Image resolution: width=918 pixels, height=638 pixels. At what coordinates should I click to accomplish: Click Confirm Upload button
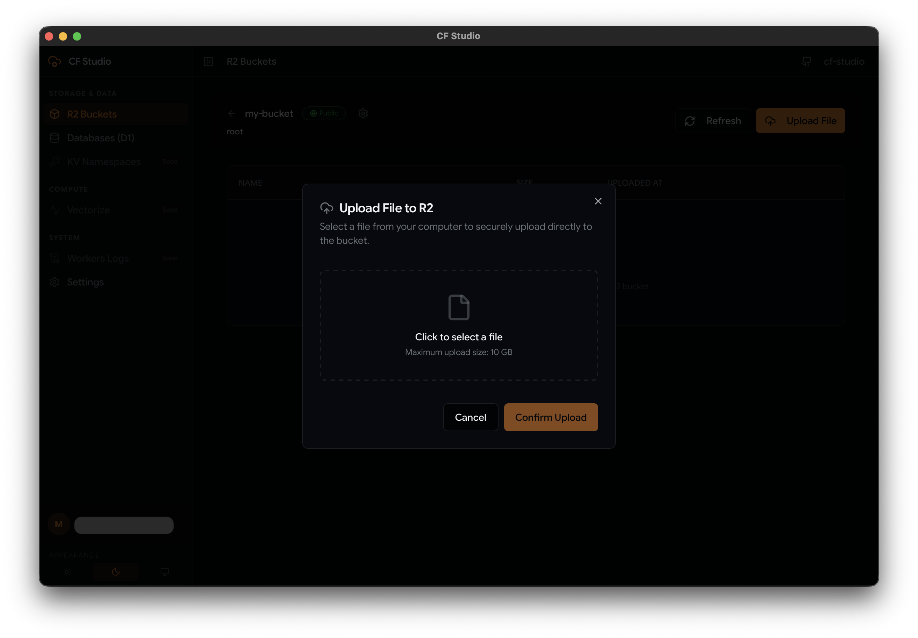[x=551, y=417]
